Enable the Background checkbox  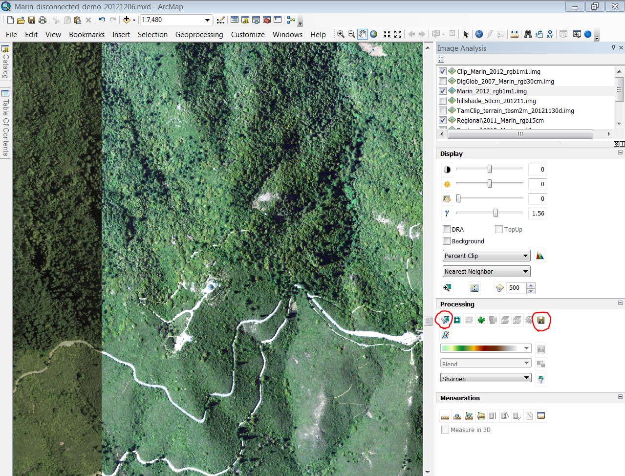pos(447,241)
